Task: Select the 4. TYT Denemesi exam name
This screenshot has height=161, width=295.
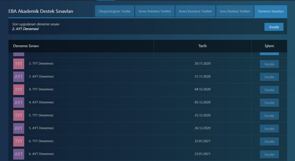Action: 41,89
